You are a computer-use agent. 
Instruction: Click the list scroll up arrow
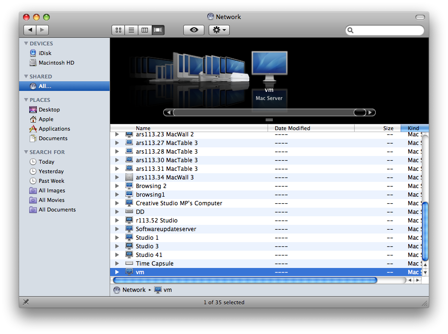click(x=425, y=265)
